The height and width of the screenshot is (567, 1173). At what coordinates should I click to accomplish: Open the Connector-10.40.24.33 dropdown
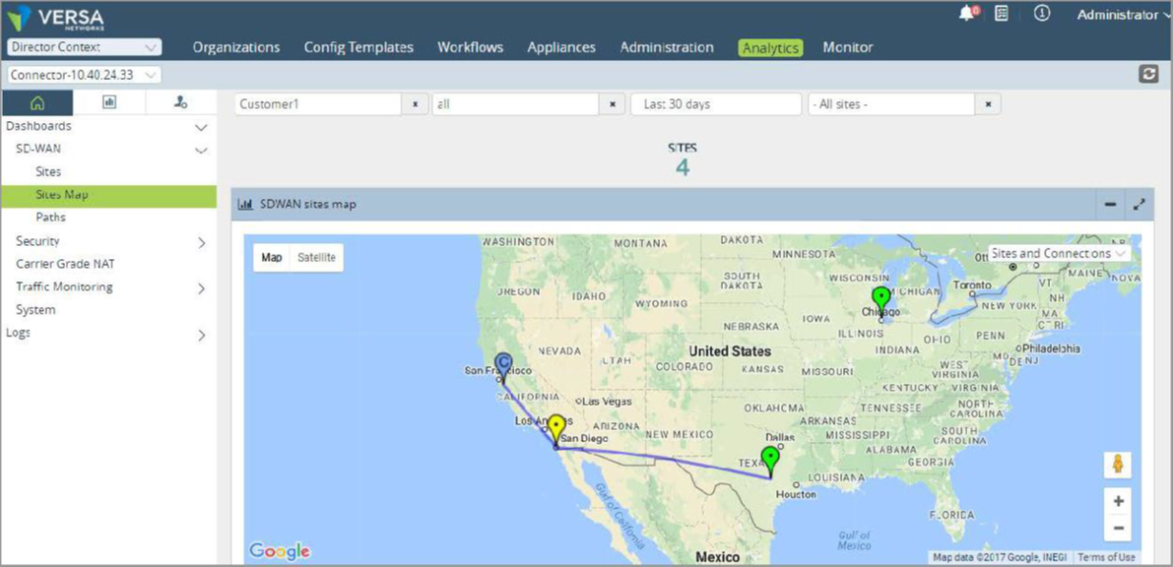[x=84, y=74]
